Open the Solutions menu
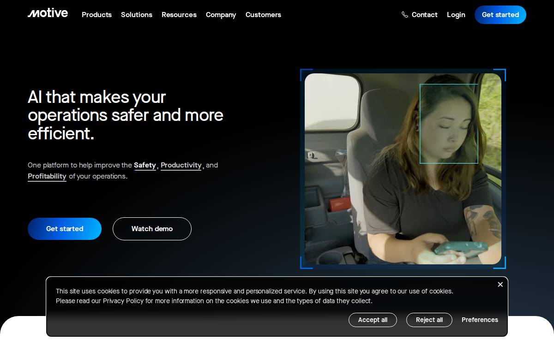 click(137, 15)
